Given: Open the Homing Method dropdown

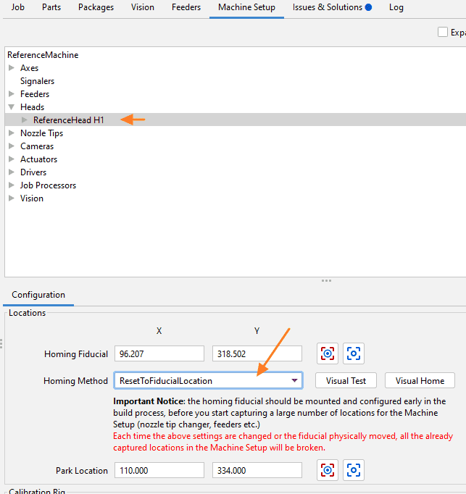Looking at the screenshot, I should click(x=295, y=380).
